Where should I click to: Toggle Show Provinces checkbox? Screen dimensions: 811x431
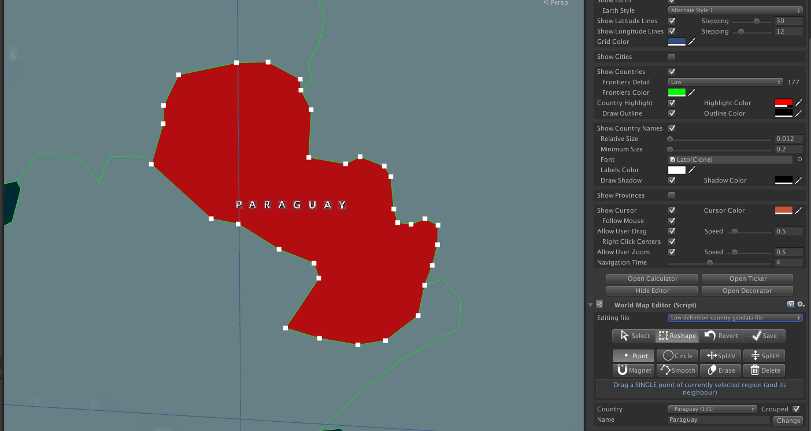click(x=672, y=195)
